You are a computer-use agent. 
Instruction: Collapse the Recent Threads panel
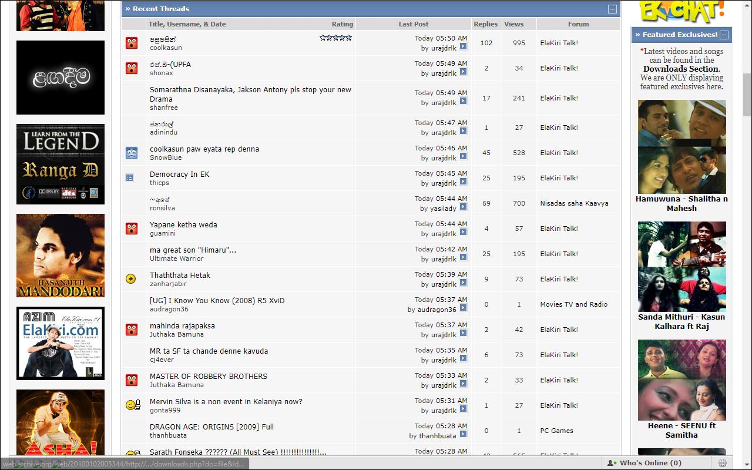tap(612, 9)
